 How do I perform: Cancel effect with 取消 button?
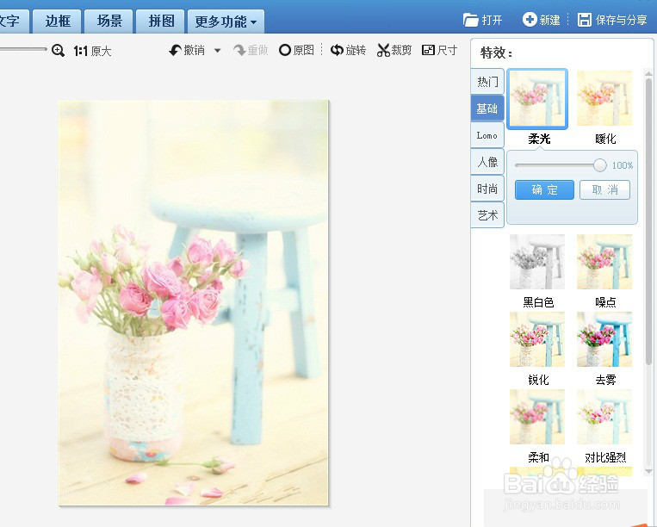(x=604, y=190)
